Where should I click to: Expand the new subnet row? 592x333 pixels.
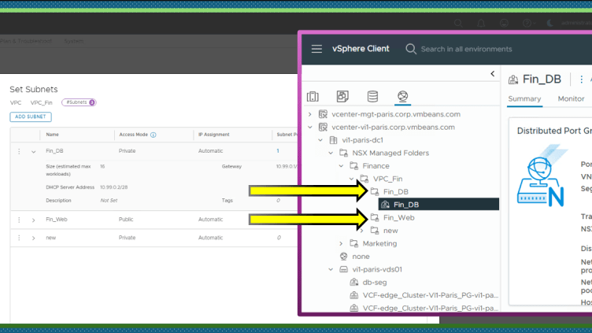click(34, 238)
